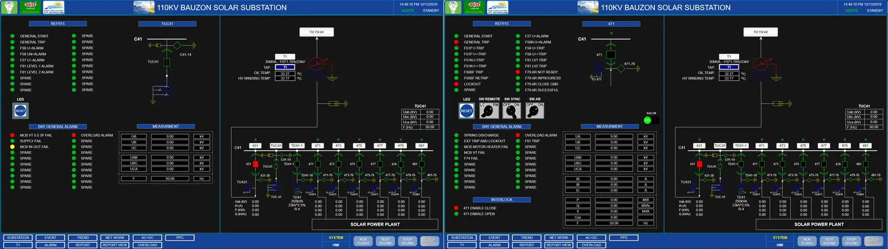Select the 479 bay label in 471 screen

(845, 146)
